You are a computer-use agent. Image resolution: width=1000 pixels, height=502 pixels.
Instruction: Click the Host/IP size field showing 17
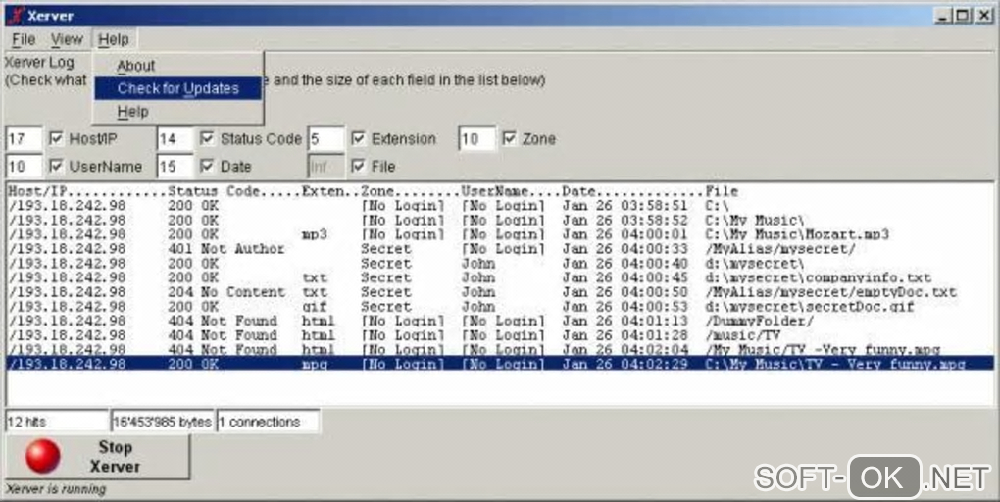pos(24,138)
